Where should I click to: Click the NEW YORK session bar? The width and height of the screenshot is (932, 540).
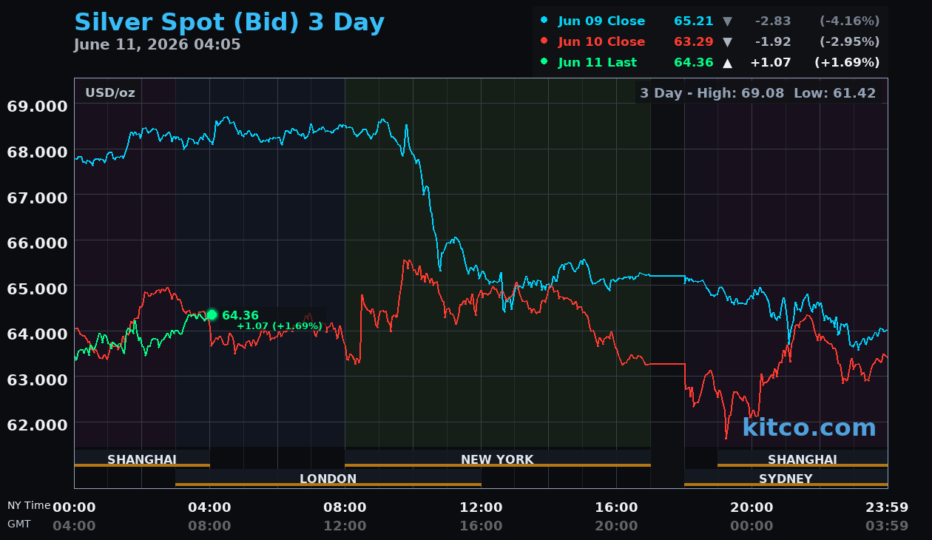pyautogui.click(x=497, y=459)
